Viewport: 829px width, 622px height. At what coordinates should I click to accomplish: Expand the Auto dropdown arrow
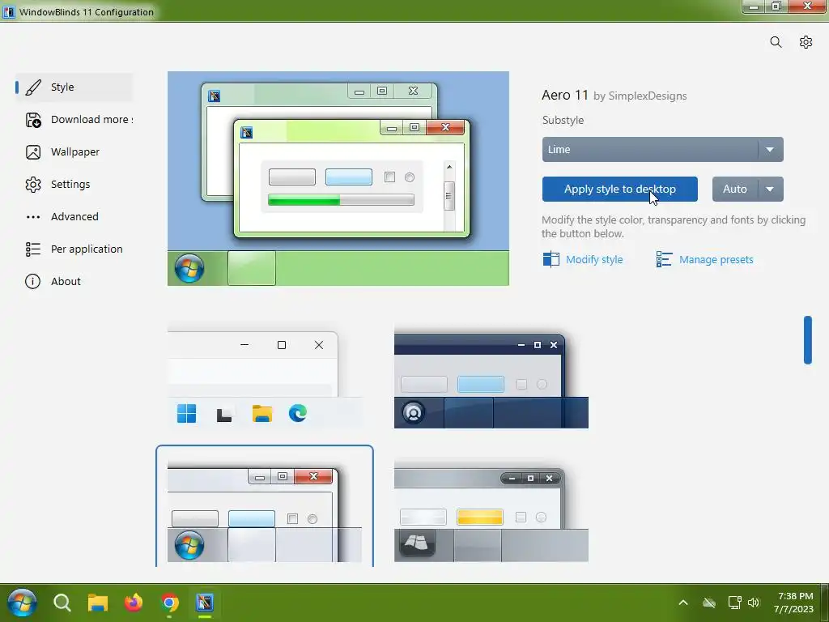coord(771,189)
